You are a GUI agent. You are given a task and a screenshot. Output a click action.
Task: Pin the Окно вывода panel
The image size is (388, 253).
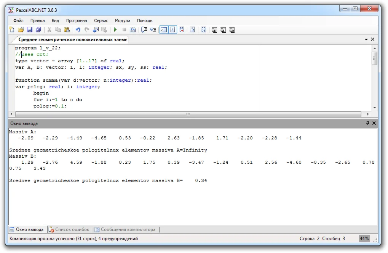pyautogui.click(x=367, y=123)
